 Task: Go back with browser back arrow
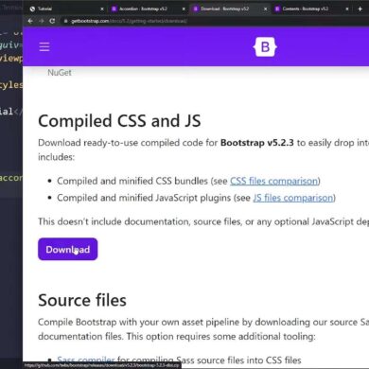30,21
